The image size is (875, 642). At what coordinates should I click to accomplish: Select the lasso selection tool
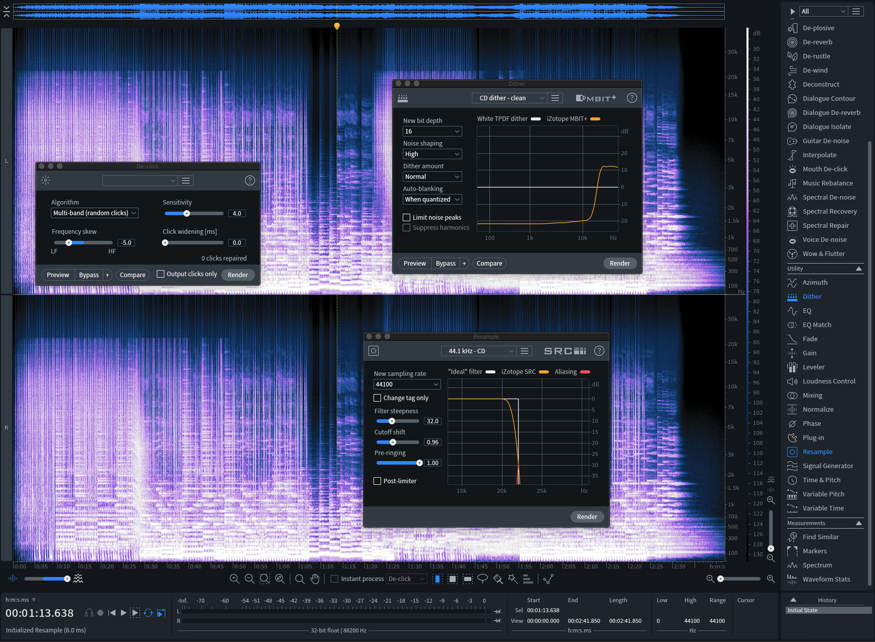(x=482, y=579)
